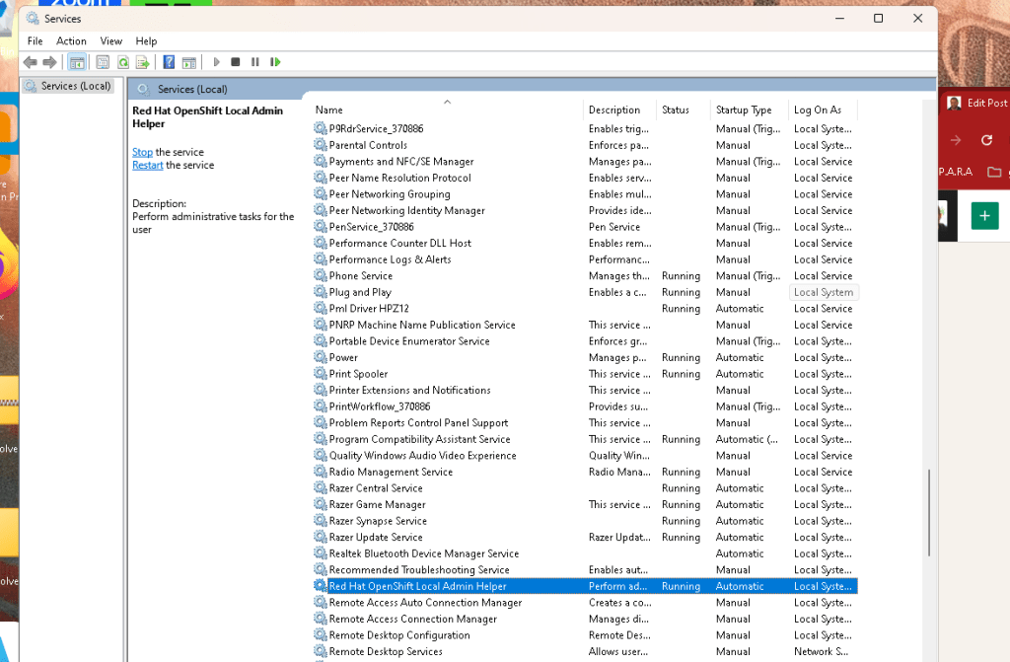The width and height of the screenshot is (1010, 662).
Task: Click the Restart Service toolbar icon
Action: (275, 62)
